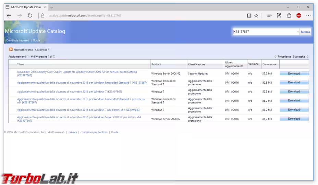This screenshot has height=185, width=318.
Task: Open reading view book icon
Action: 249,16
